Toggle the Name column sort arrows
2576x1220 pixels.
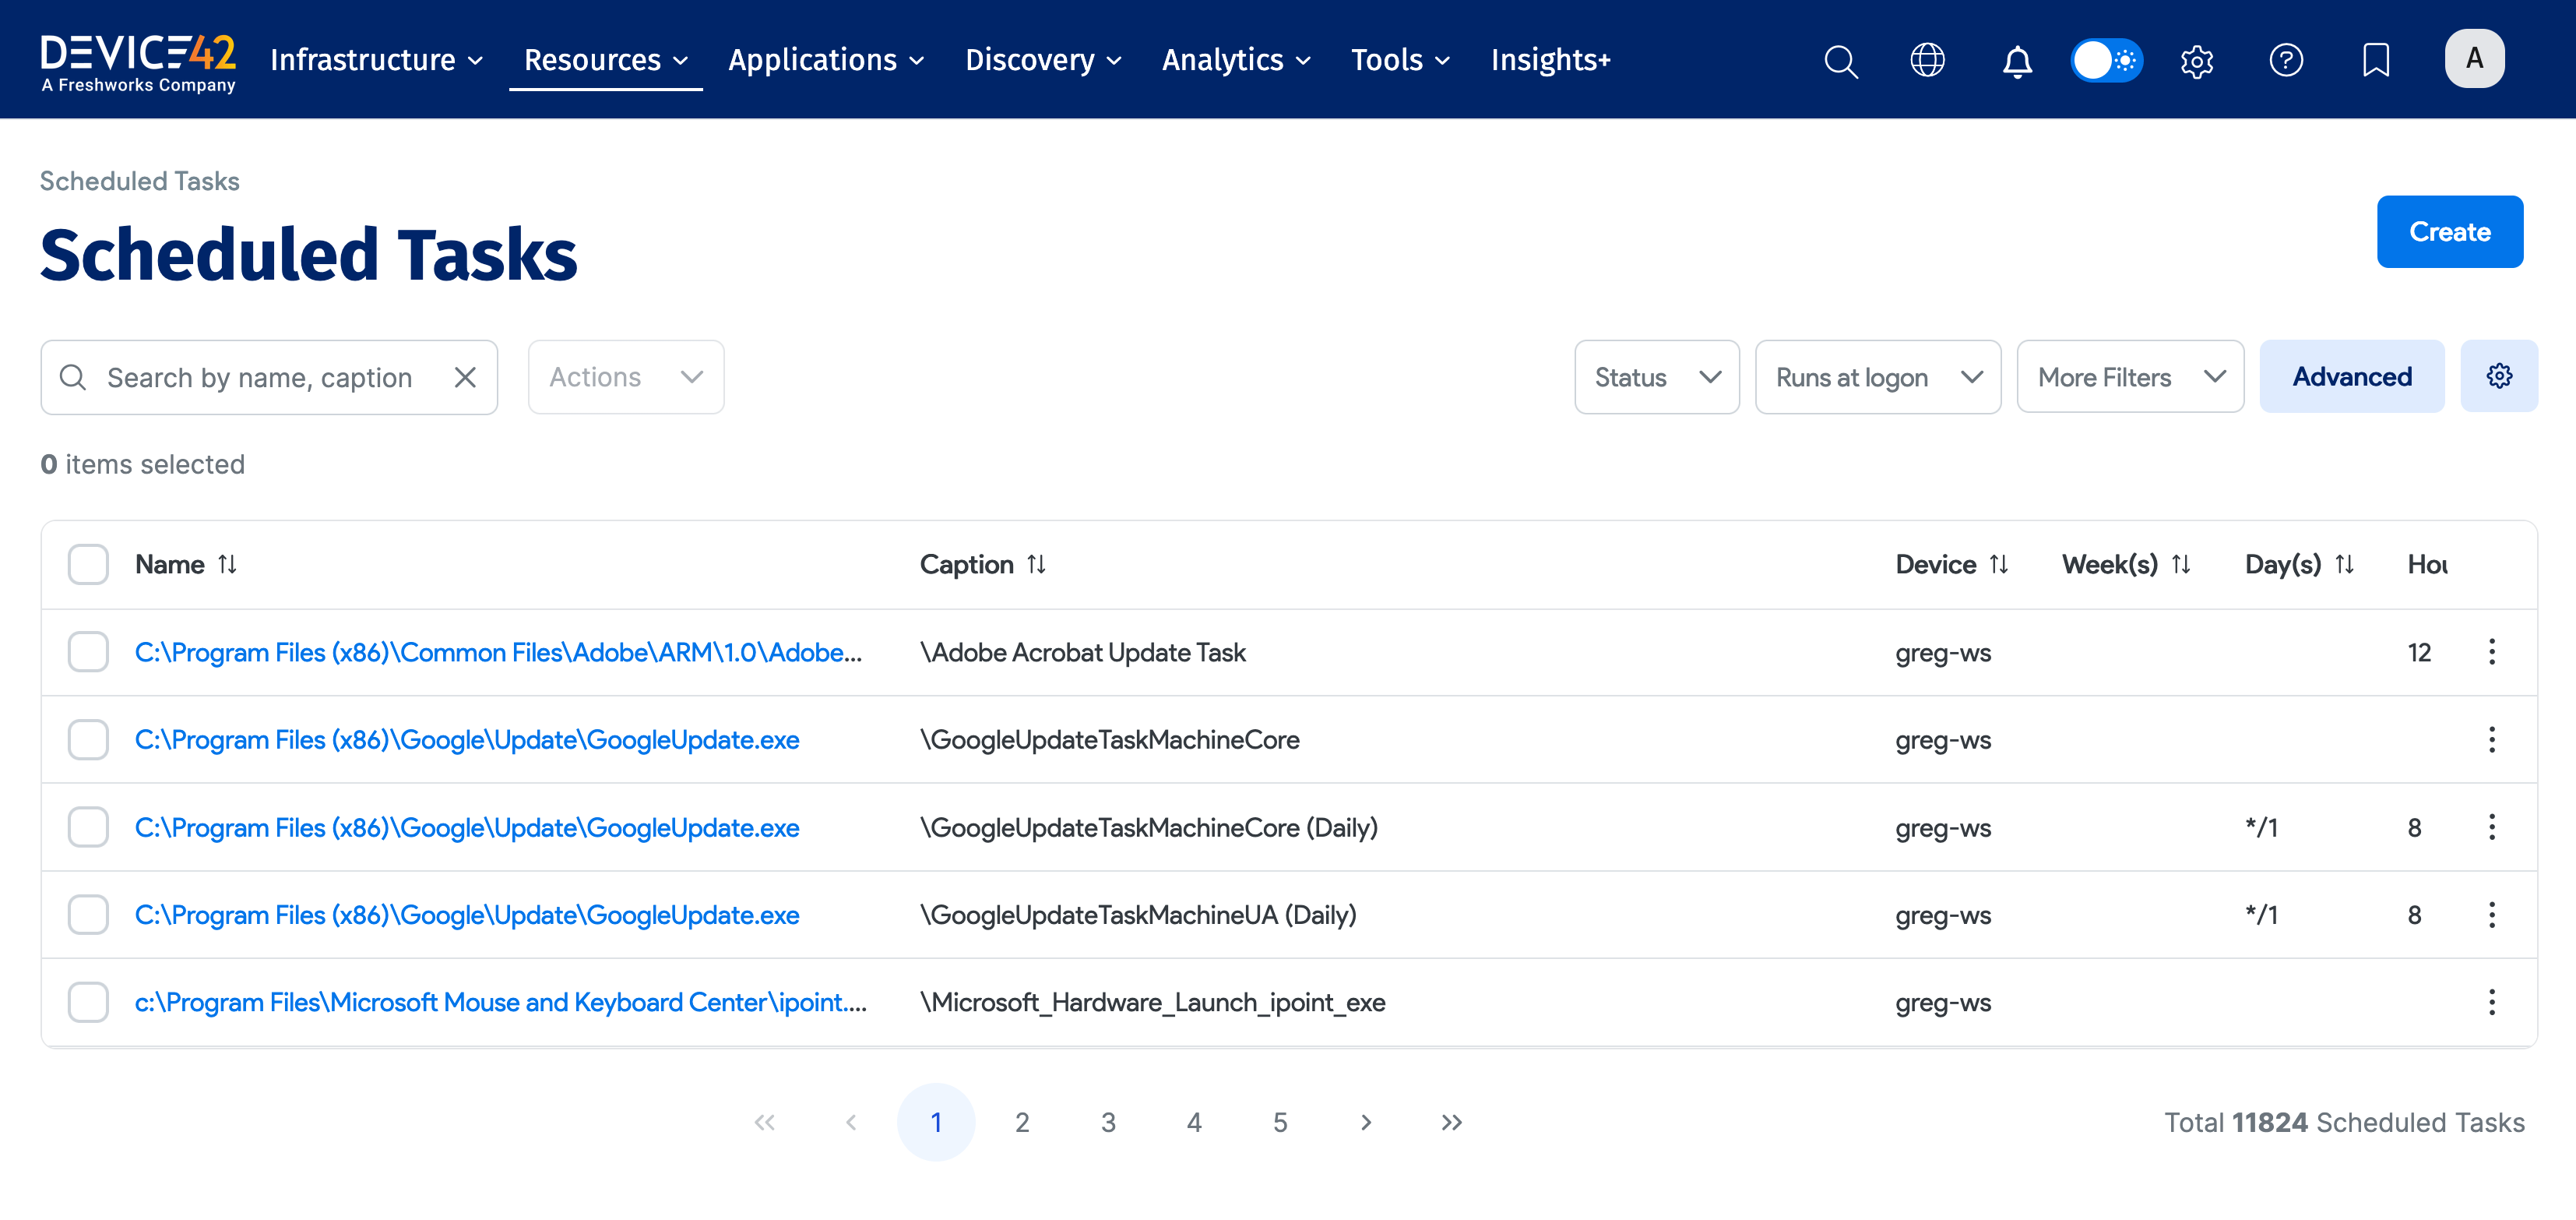pyautogui.click(x=229, y=563)
